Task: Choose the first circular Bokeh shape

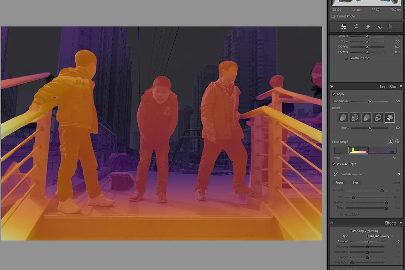Action: tap(343, 117)
